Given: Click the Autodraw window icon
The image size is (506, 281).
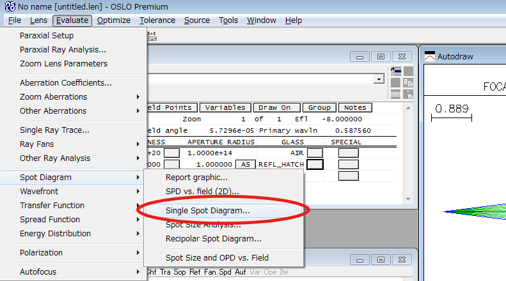Looking at the screenshot, I should pos(430,56).
